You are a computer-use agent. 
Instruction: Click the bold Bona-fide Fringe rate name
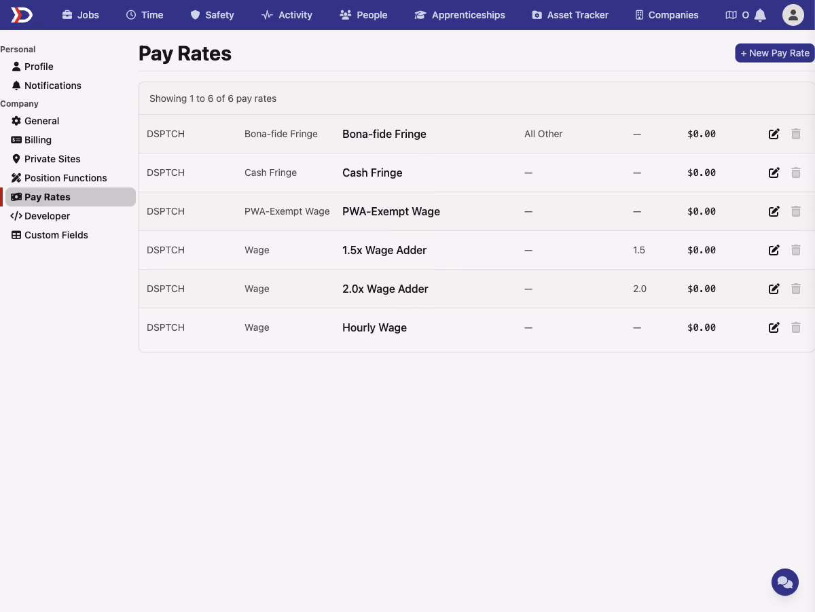[x=384, y=134]
